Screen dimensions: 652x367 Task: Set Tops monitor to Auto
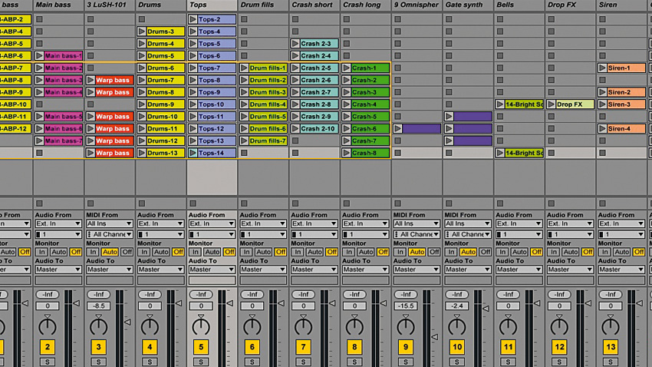(212, 252)
